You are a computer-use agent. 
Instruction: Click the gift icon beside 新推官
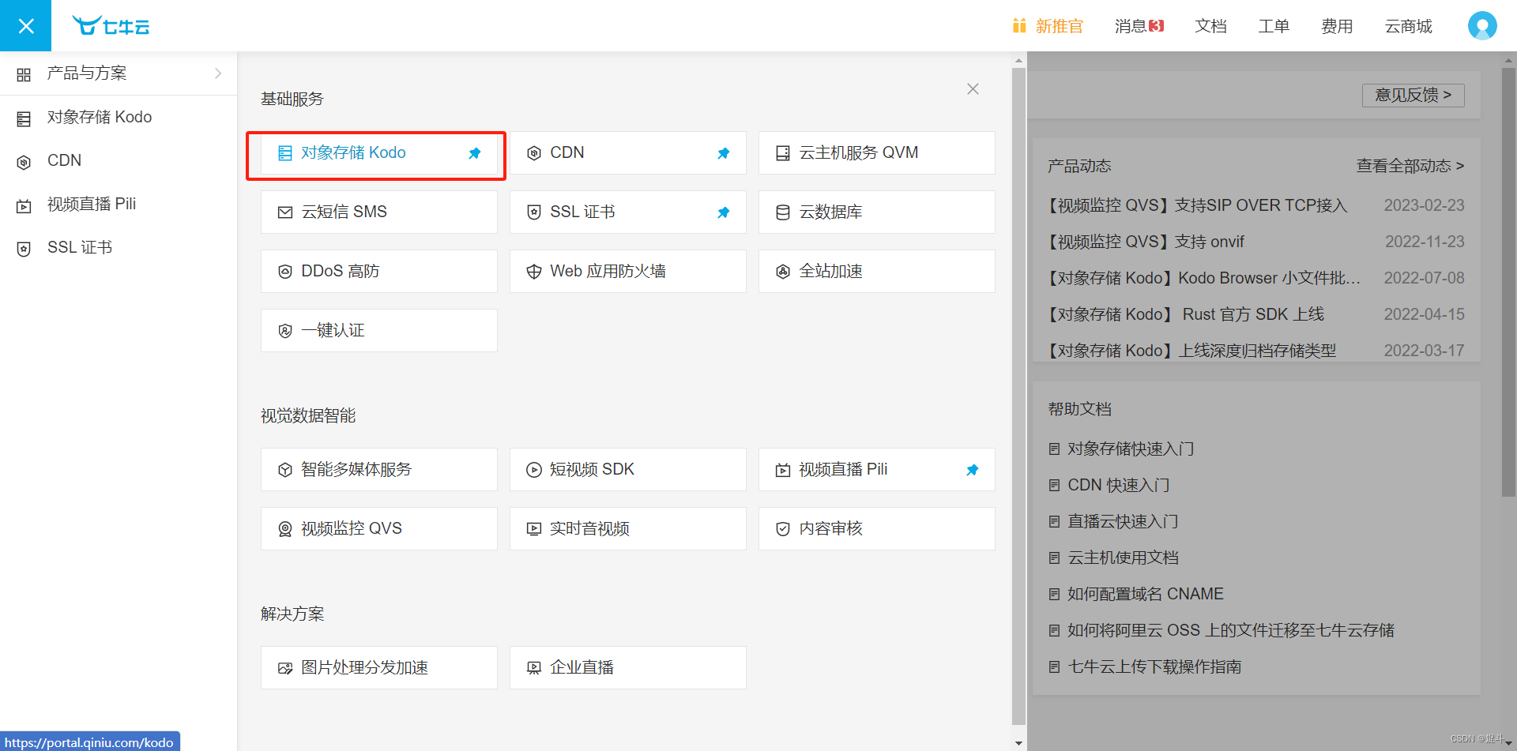(x=1019, y=26)
